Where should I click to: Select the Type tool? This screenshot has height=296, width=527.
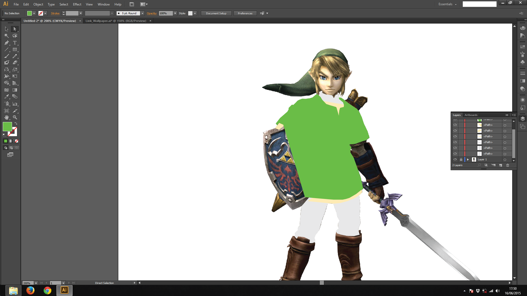[x=15, y=43]
